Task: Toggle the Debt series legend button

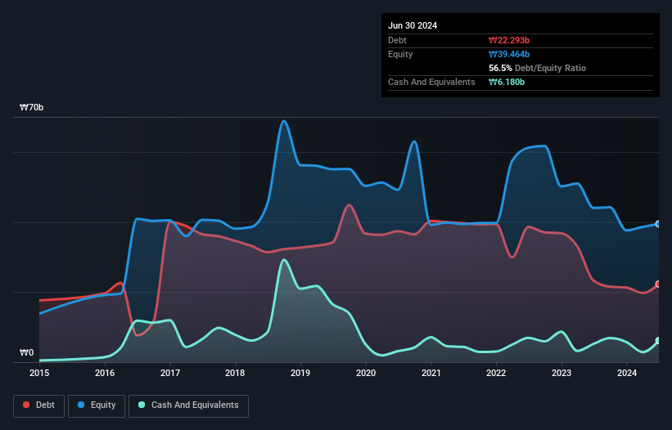Action: click(x=39, y=405)
